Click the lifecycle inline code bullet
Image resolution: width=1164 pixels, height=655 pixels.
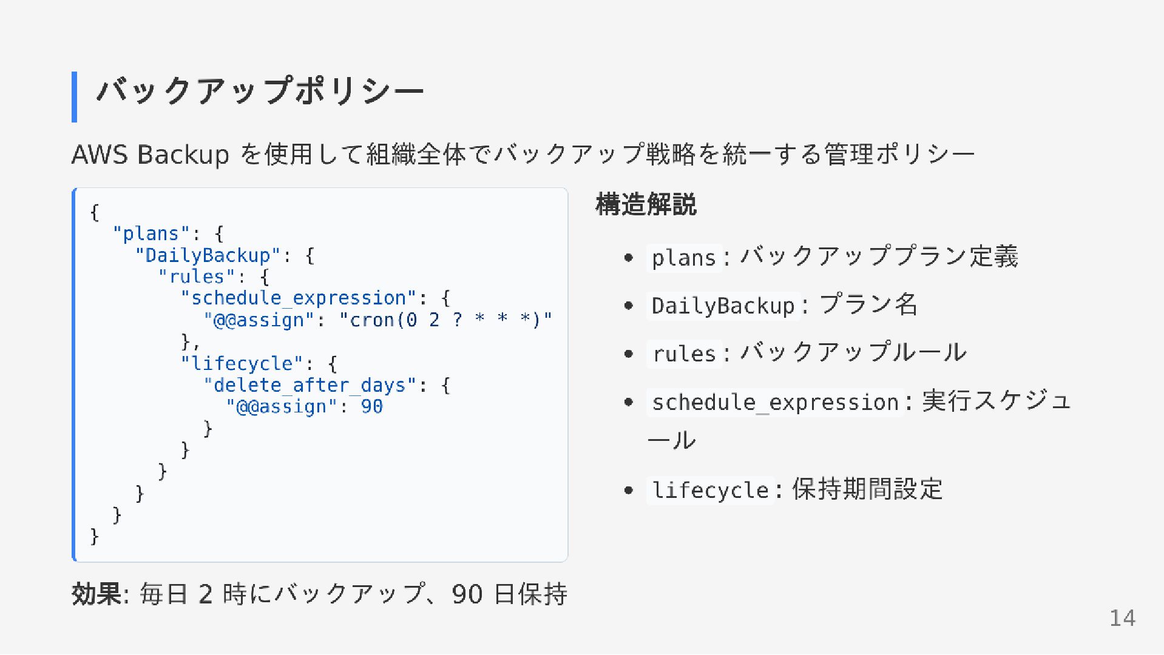click(710, 490)
